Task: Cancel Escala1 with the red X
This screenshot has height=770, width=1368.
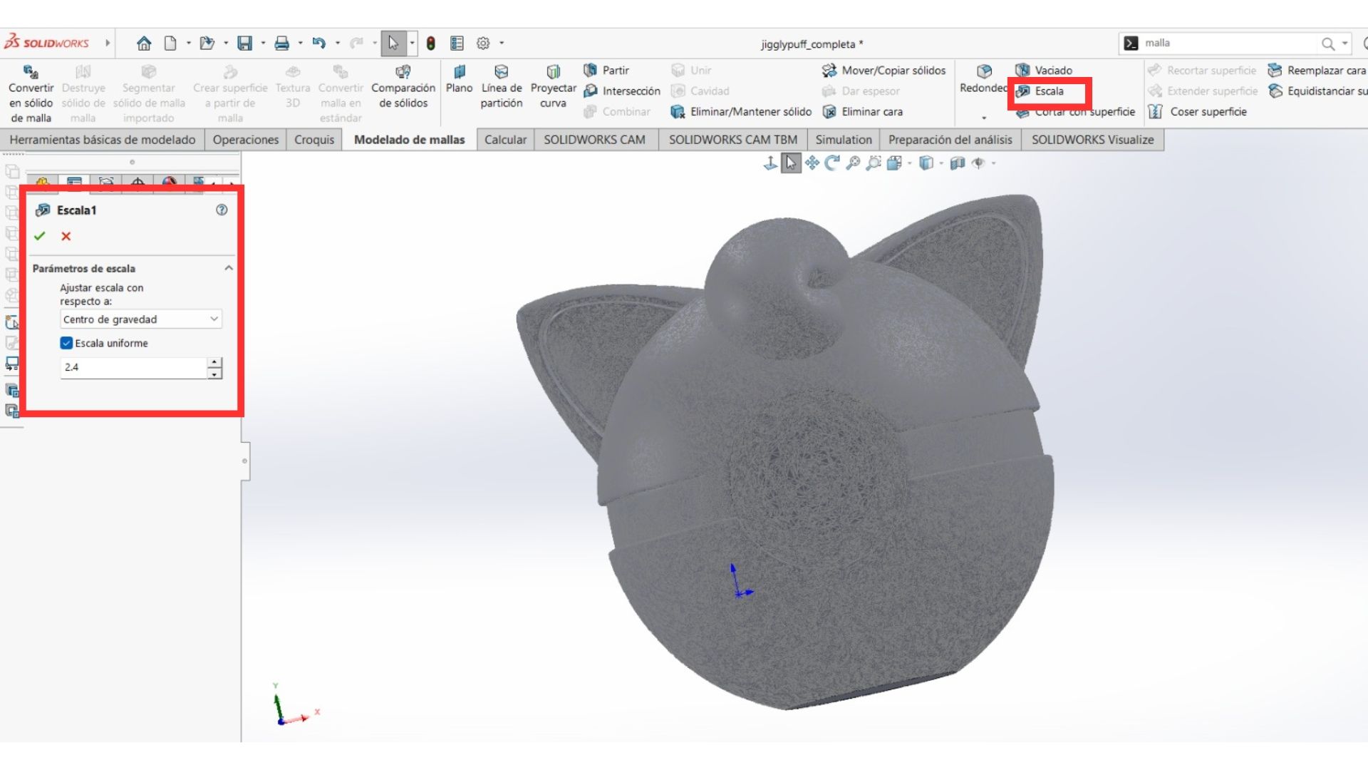Action: click(x=66, y=236)
